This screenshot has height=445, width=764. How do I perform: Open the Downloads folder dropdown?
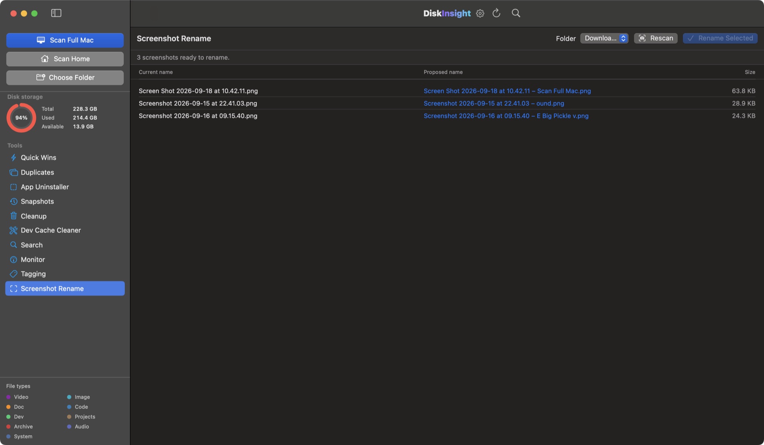(604, 38)
